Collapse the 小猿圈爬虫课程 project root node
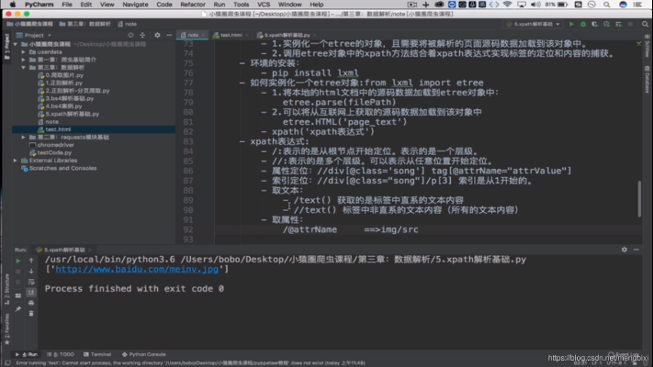This screenshot has width=653, height=367. pyautogui.click(x=16, y=44)
